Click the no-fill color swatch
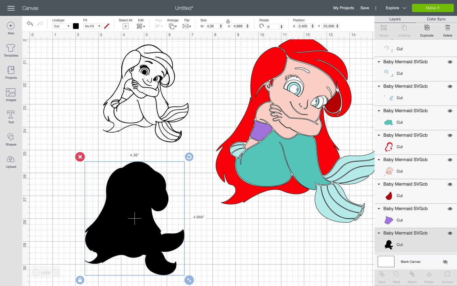 point(106,26)
